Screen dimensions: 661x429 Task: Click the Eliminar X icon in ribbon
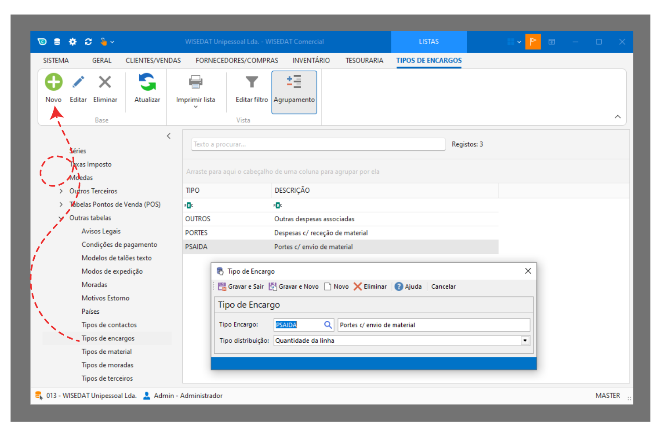pyautogui.click(x=105, y=82)
